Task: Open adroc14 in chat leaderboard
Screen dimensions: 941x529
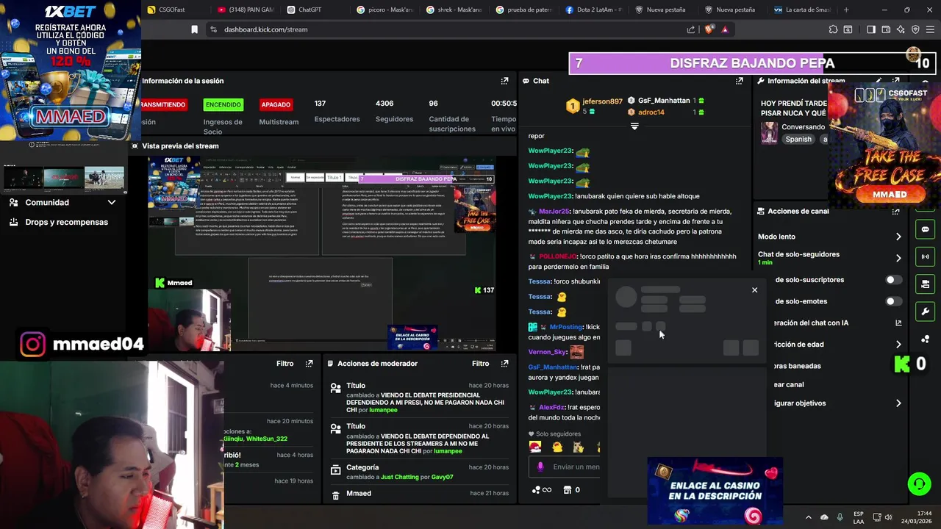Action: pyautogui.click(x=651, y=112)
